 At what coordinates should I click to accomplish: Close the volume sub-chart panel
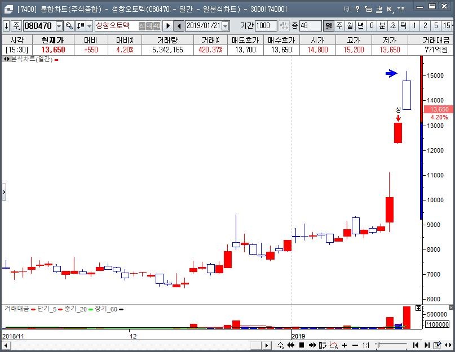pos(450,309)
